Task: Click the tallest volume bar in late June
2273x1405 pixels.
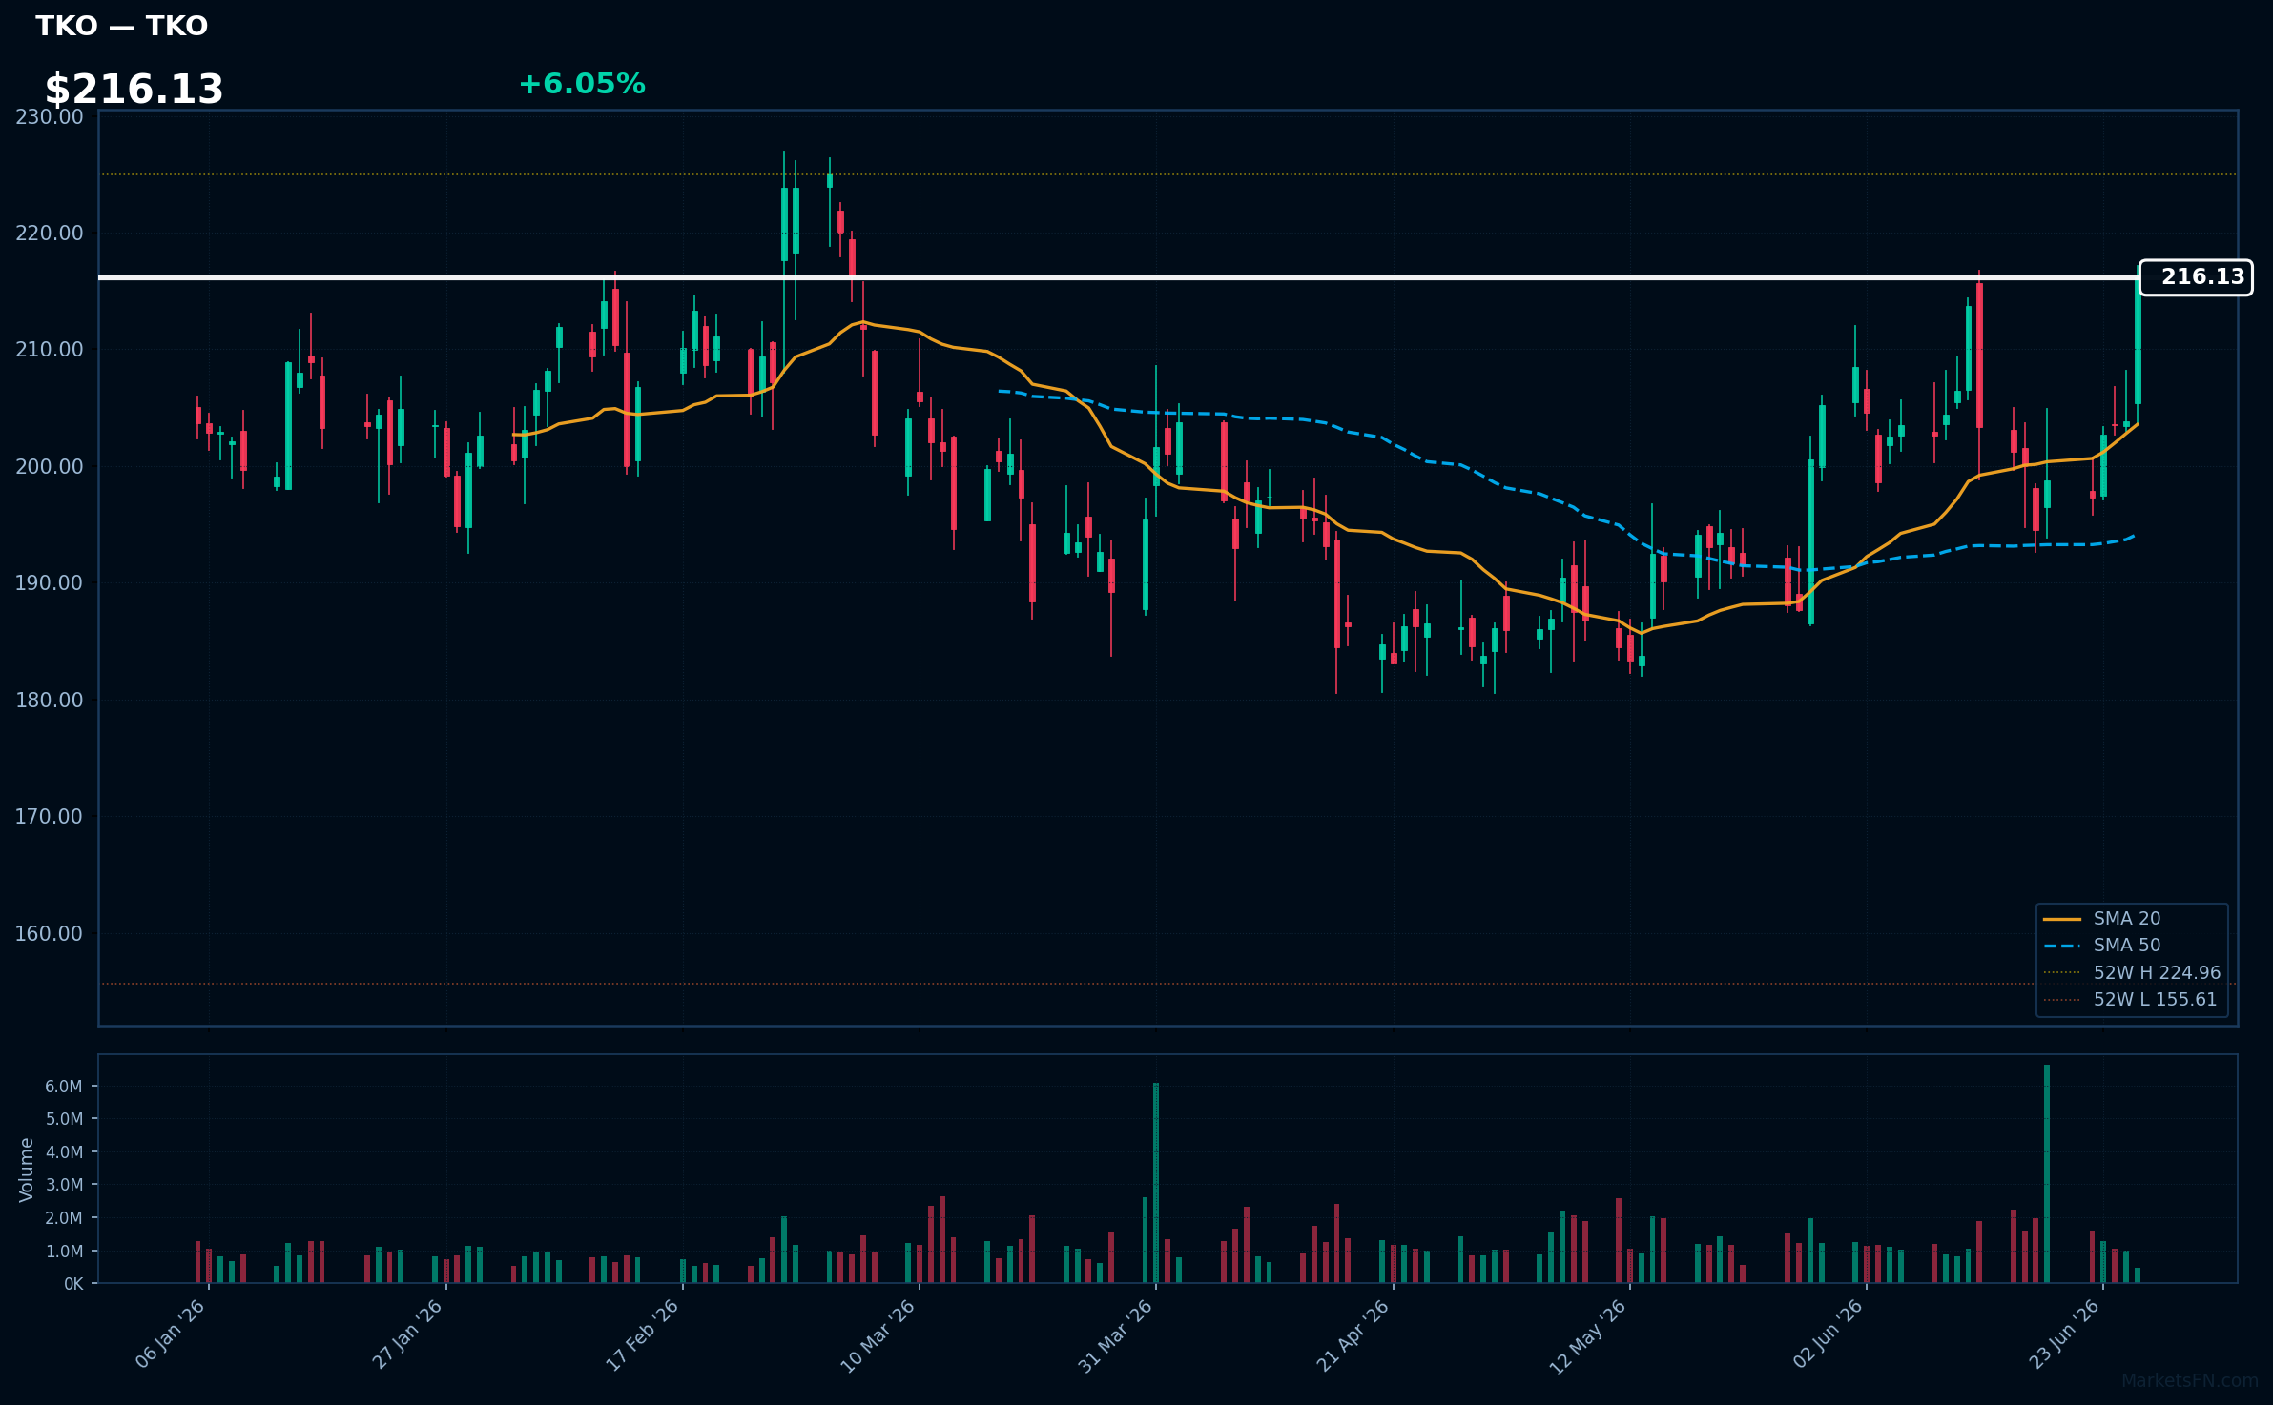Action: (2047, 1173)
